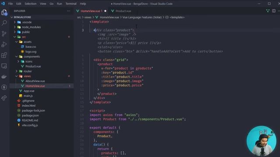The width and height of the screenshot is (280, 157).
Task: Open the Search view in activity bar
Action: tap(4, 23)
